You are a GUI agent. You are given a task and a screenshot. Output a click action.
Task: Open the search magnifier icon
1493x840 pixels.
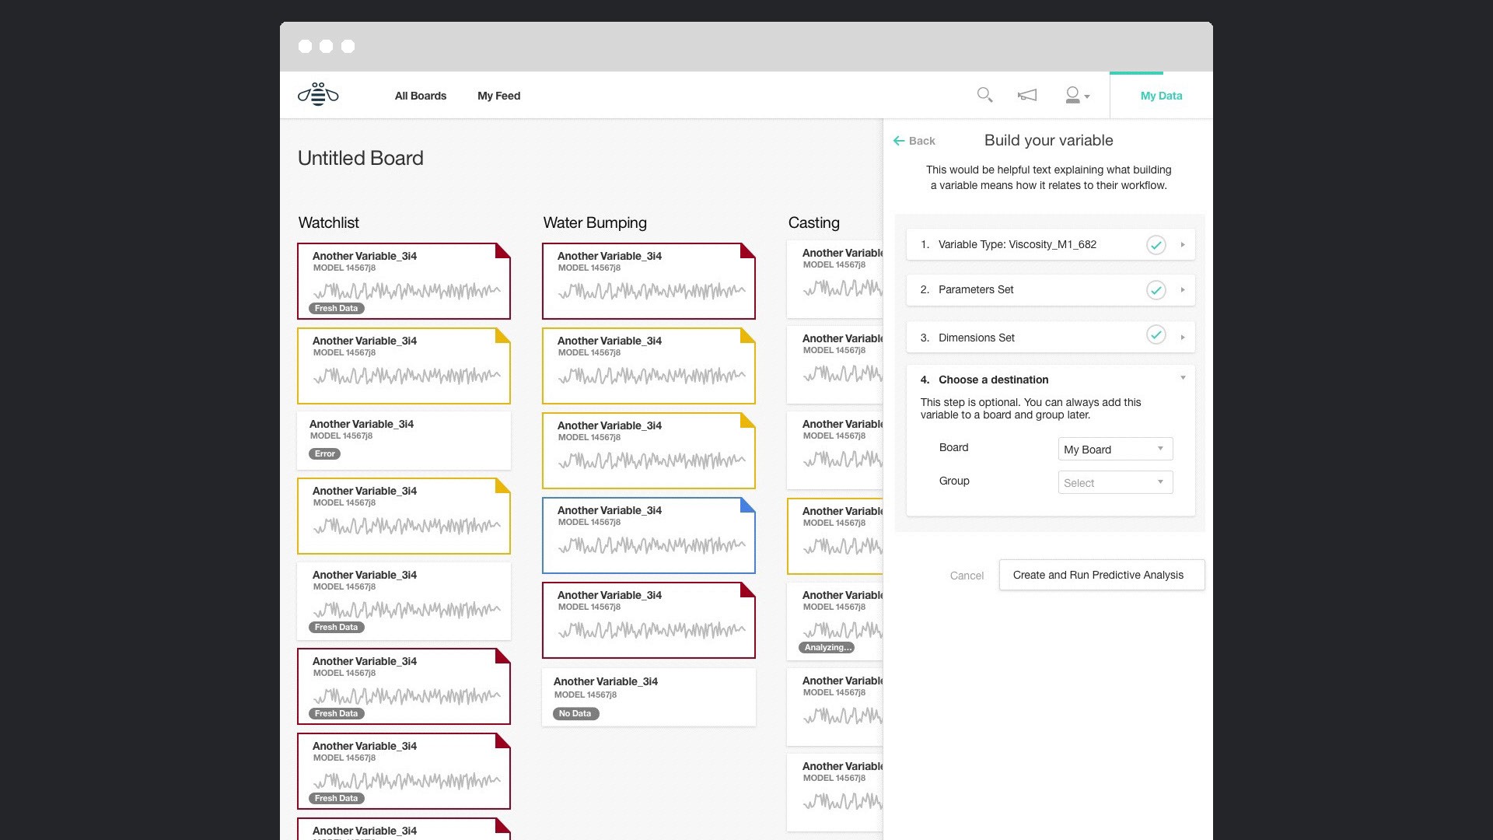[984, 95]
